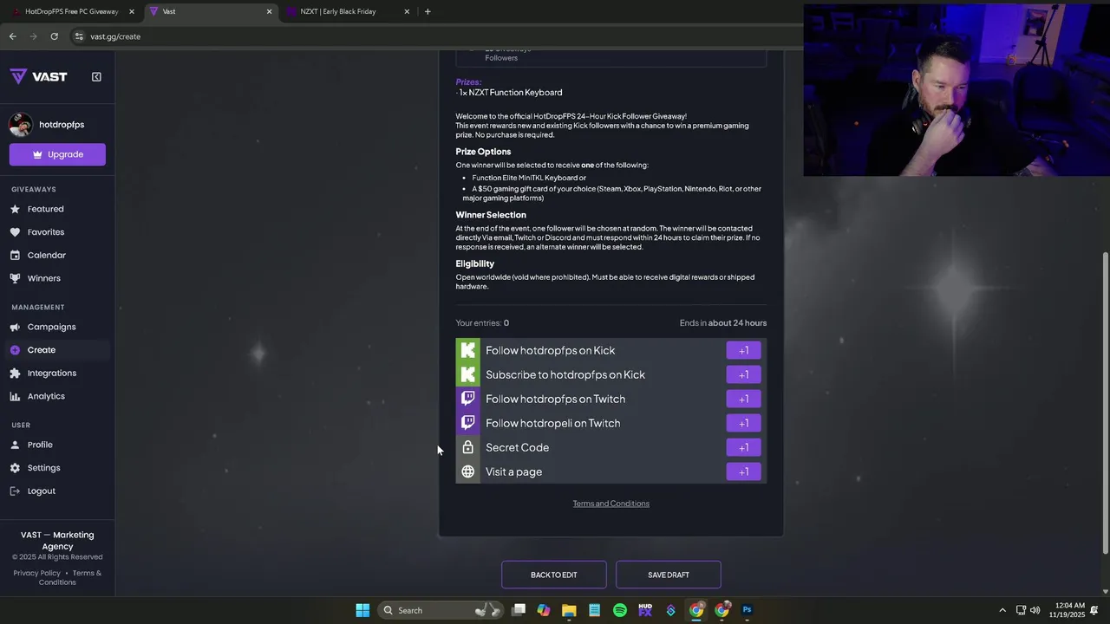
Task: Click Kick icon beside Follow hotdropfps on Kick
Action: pyautogui.click(x=467, y=350)
